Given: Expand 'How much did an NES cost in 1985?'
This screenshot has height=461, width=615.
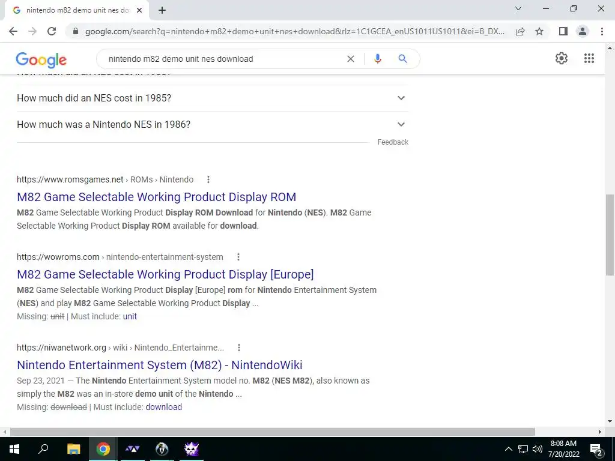Looking at the screenshot, I should 212,98.
